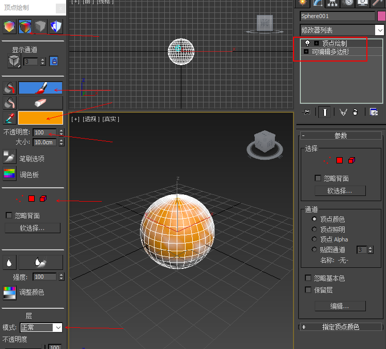
Task: Collapse the Parameters (参数) rollout
Action: pos(341,135)
